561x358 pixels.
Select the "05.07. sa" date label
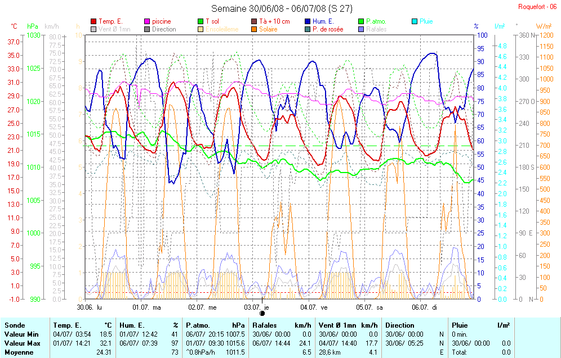click(369, 307)
